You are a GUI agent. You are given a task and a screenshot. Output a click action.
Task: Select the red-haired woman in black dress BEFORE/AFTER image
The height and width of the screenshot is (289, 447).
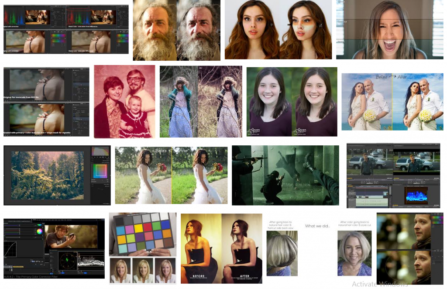point(221,248)
